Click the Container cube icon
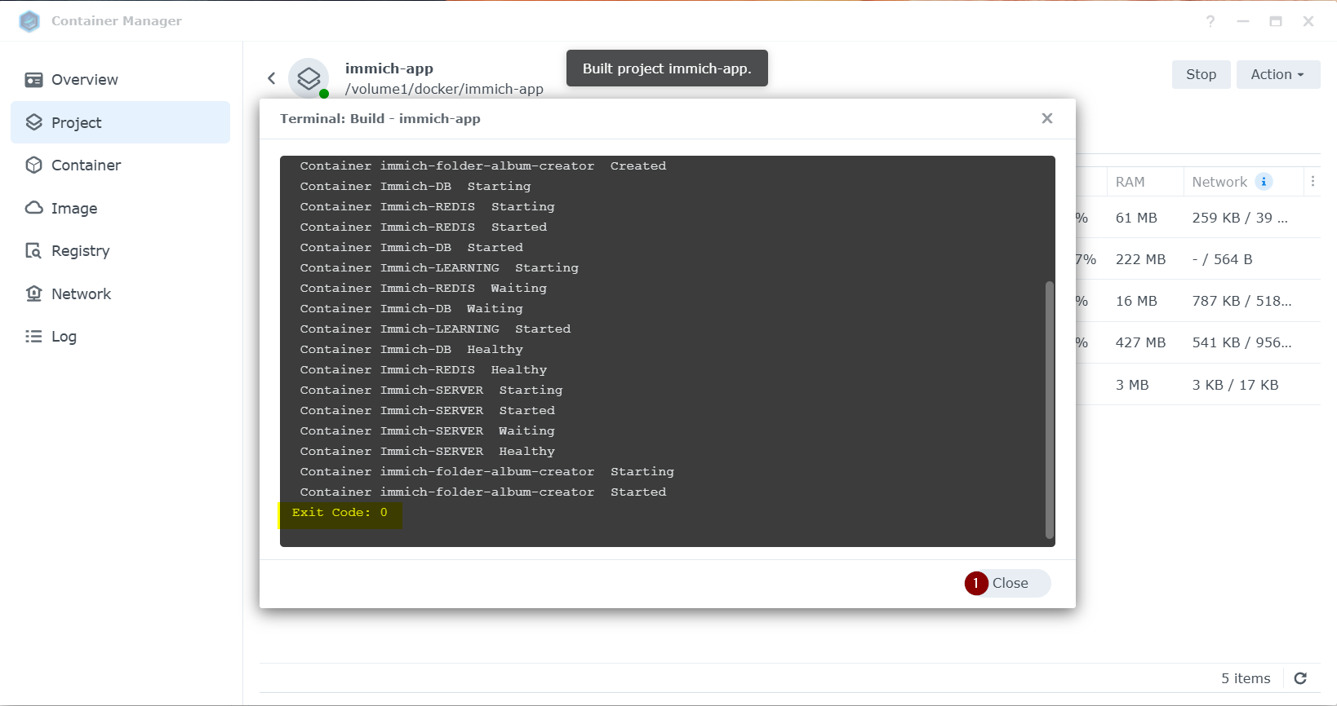 (33, 165)
